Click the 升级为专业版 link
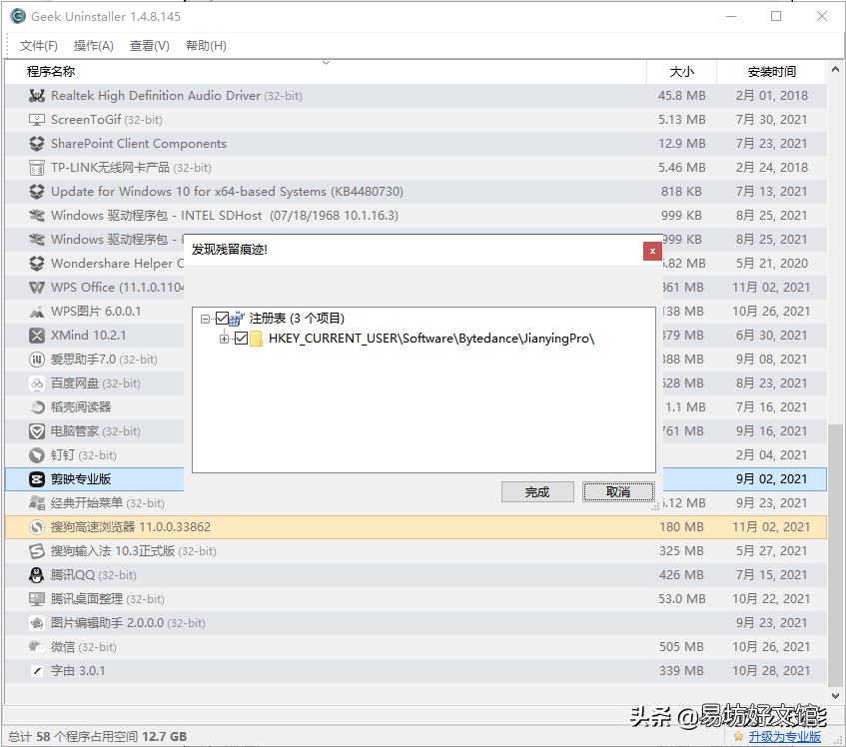Viewport: 846px width, 747px height. (x=784, y=736)
